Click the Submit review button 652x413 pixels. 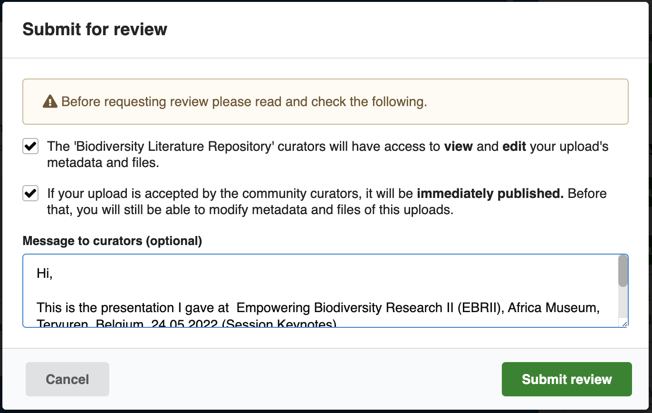[566, 379]
